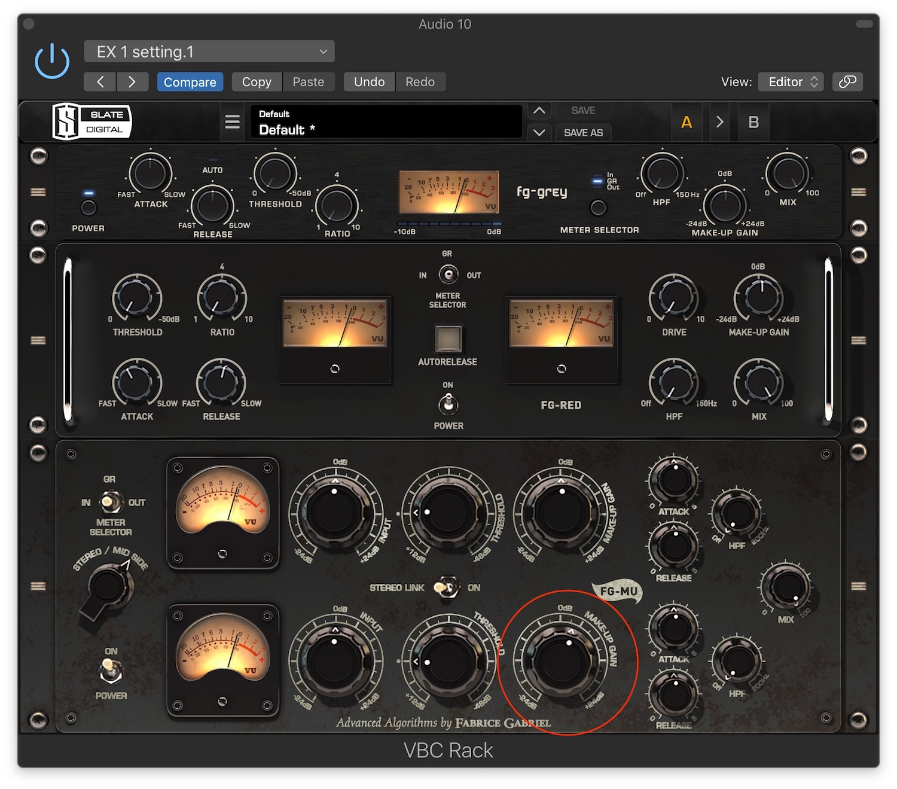
Task: Select next preset with down chevron
Action: point(539,132)
